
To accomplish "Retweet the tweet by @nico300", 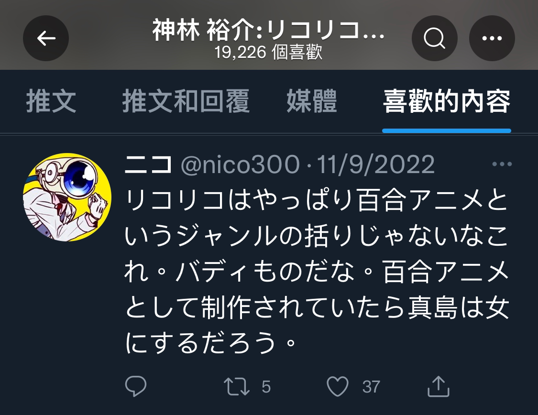I will 237,386.
